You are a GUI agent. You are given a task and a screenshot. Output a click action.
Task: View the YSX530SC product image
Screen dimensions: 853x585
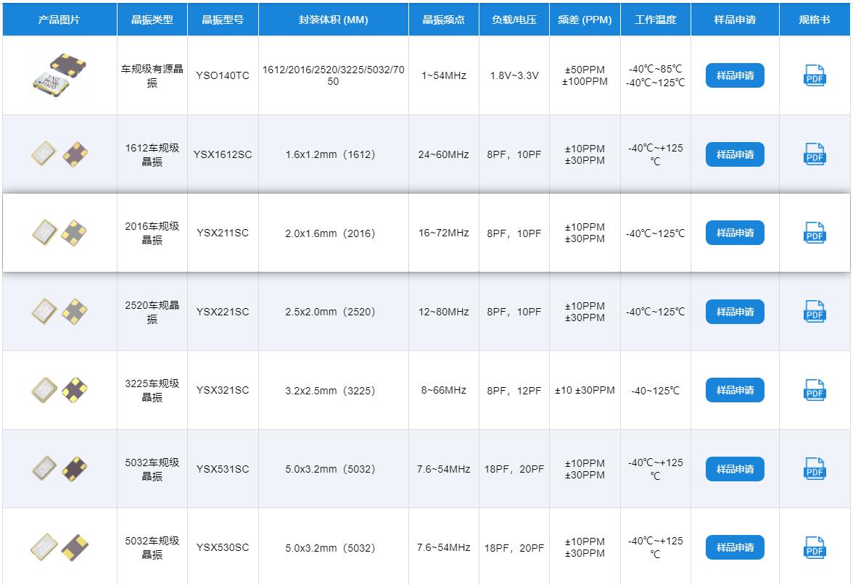coord(59,547)
